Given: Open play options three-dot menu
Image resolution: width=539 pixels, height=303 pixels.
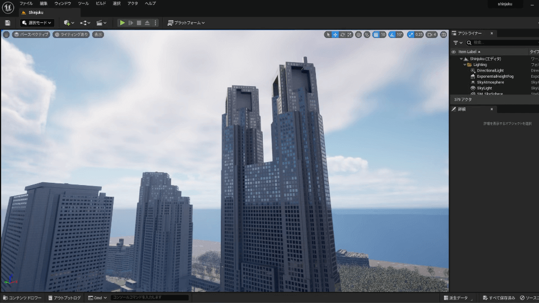Looking at the screenshot, I should (x=155, y=23).
